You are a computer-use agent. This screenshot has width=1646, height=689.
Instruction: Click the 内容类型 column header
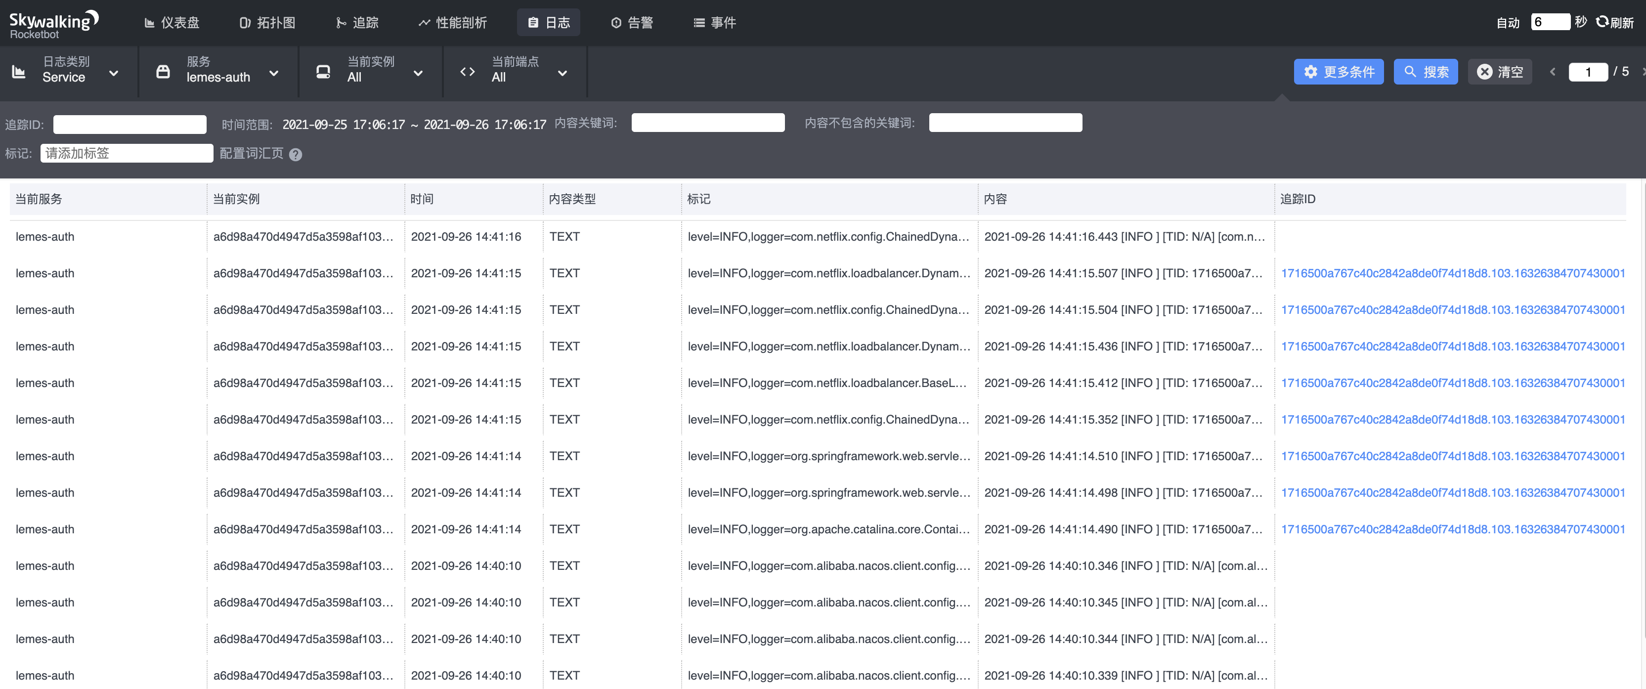point(611,199)
